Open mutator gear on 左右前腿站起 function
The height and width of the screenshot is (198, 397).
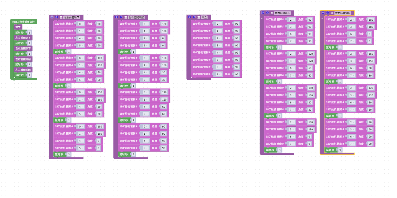click(116, 17)
